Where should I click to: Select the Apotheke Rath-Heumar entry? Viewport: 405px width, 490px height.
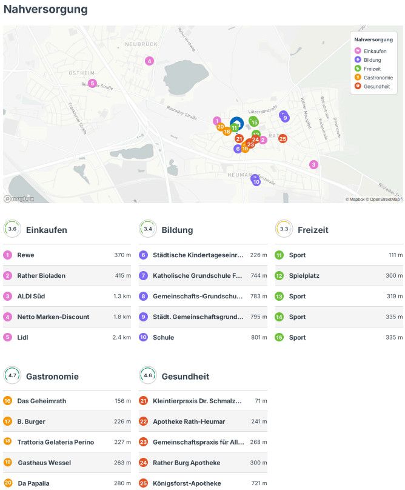[x=203, y=421]
